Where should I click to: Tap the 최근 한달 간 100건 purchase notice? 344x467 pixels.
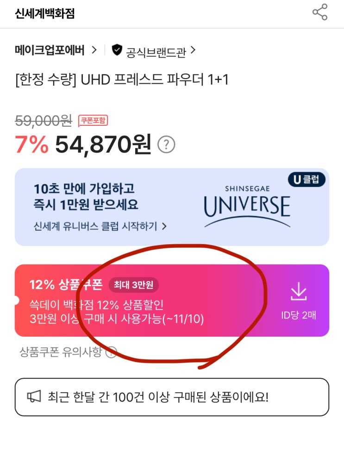point(158,397)
